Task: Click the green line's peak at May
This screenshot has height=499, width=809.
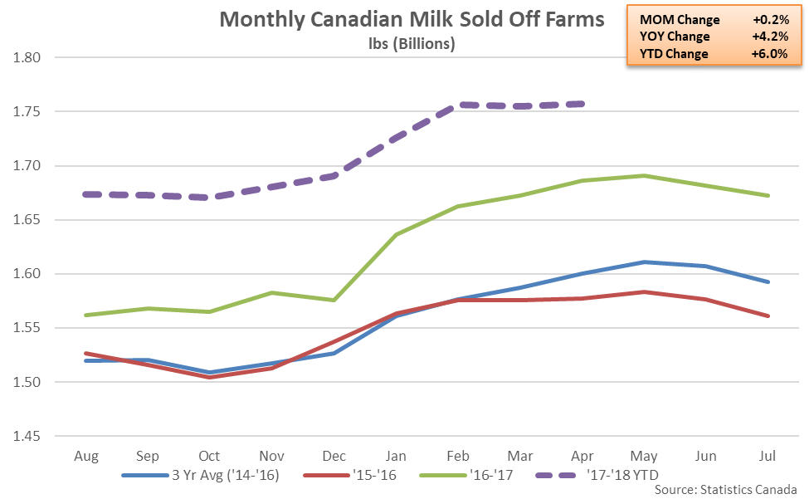Action: [644, 175]
